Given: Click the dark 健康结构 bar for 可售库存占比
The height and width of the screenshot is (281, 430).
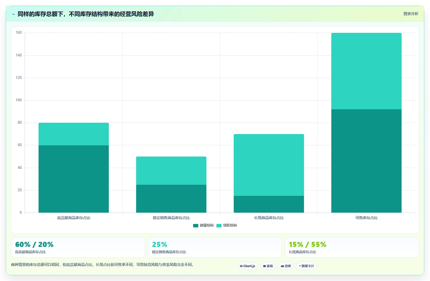Looking at the screenshot, I should (366, 161).
